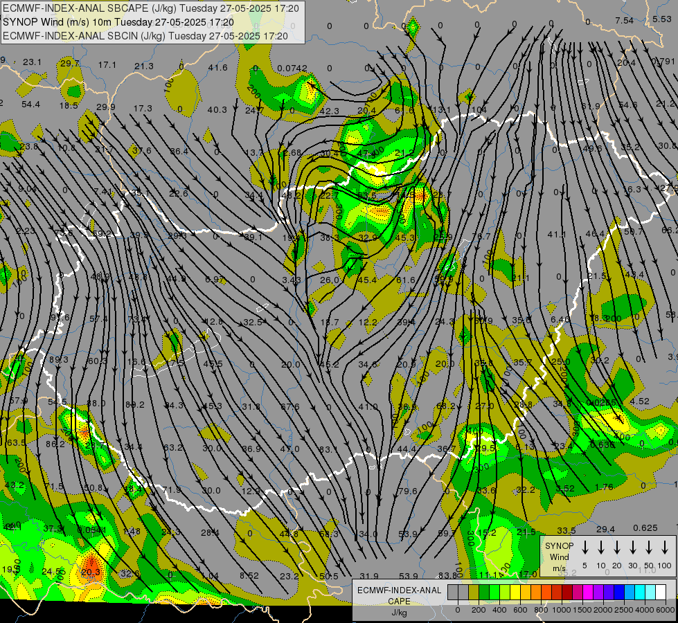Click the 400 tick label on CAPE legend
Viewport: 678px width, 623px height.
[499, 610]
